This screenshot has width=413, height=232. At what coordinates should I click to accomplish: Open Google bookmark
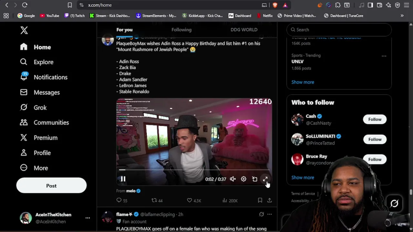click(26, 15)
